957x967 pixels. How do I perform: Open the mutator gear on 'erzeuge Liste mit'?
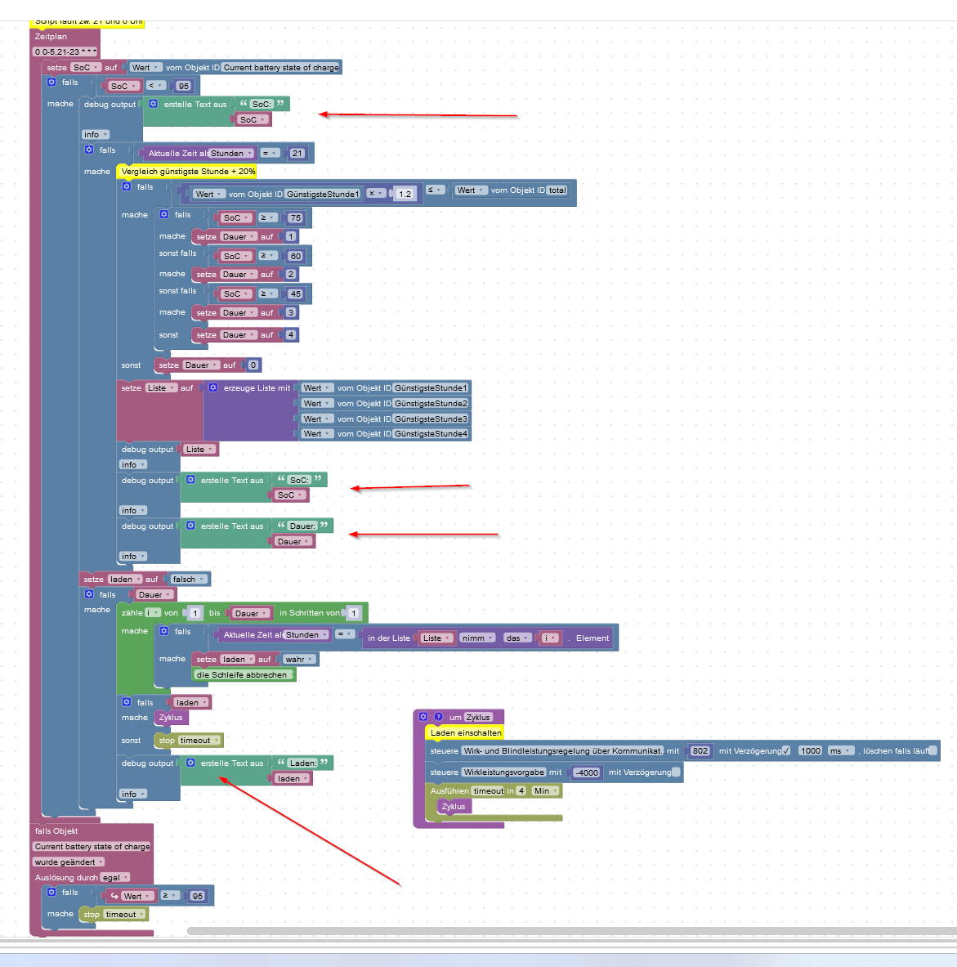tap(213, 388)
